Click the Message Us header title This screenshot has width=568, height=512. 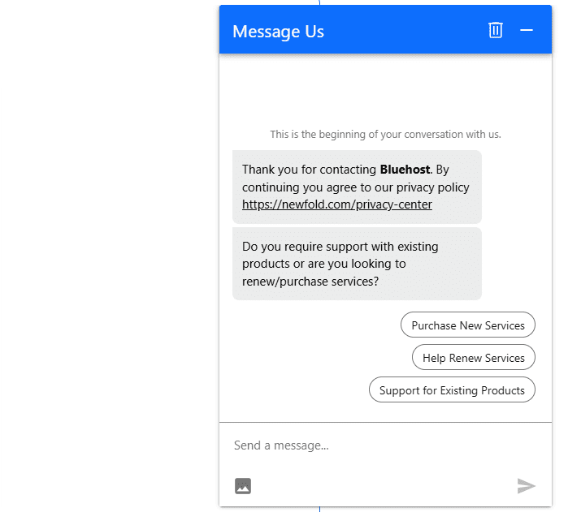pyautogui.click(x=278, y=32)
